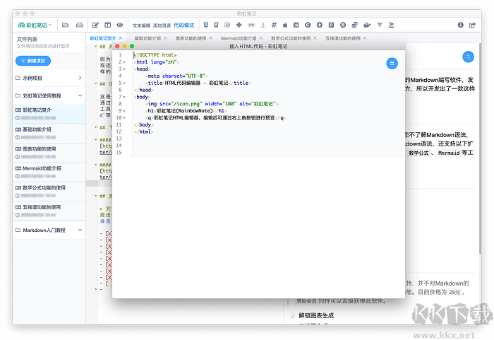Click the blue preview button in HTML dialog

tap(391, 64)
